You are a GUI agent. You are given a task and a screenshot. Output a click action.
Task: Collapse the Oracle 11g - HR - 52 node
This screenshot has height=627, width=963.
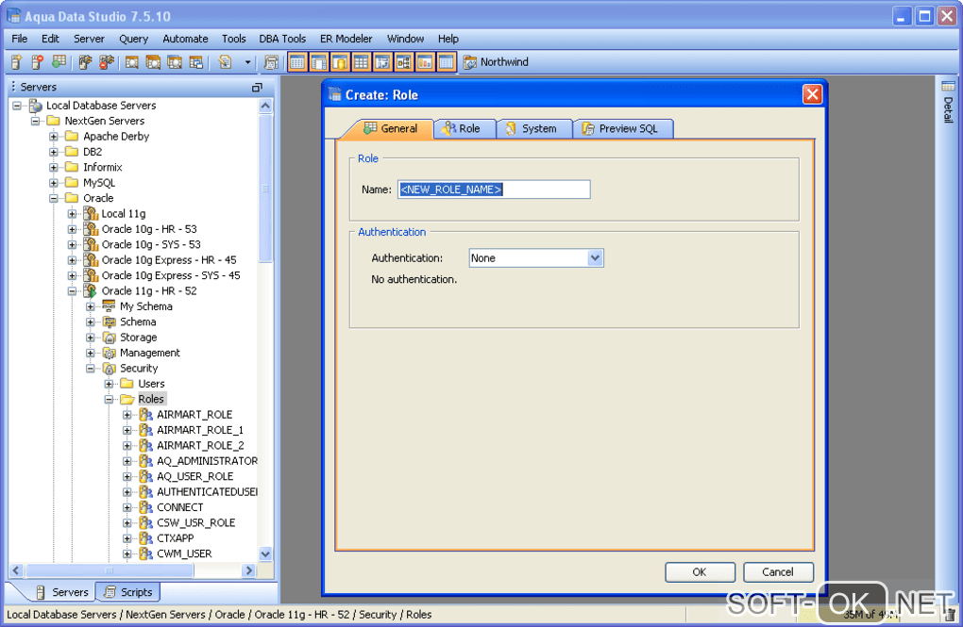72,290
